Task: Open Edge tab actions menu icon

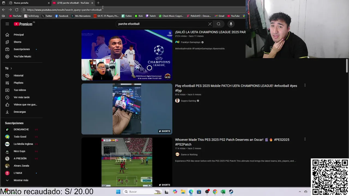Action: (4, 3)
